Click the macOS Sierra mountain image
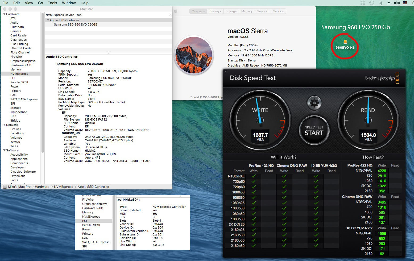Image resolution: width=414 pixels, height=261 pixels. (194, 55)
